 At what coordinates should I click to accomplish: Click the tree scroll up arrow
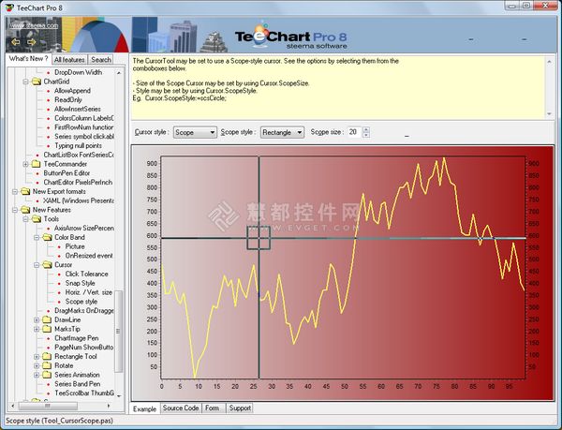119,73
